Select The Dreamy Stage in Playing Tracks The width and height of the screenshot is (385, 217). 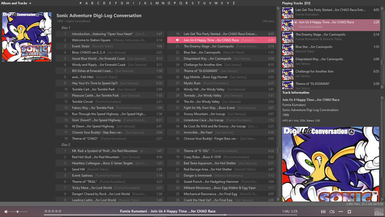331,37
